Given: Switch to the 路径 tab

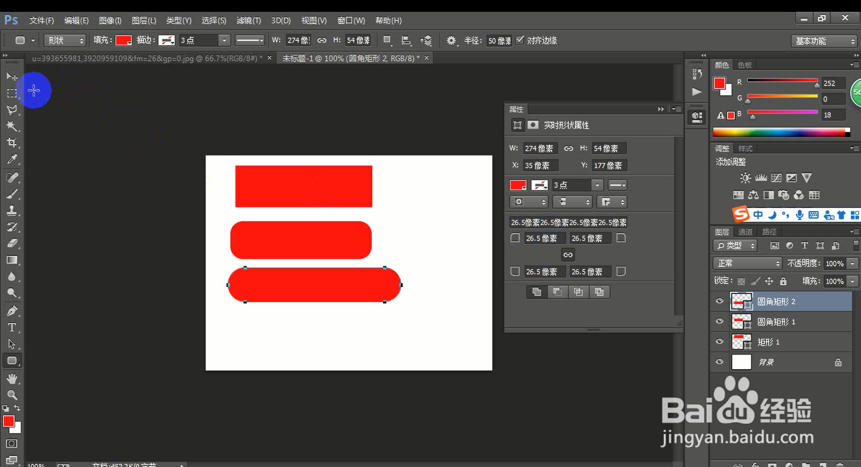Looking at the screenshot, I should coord(770,232).
